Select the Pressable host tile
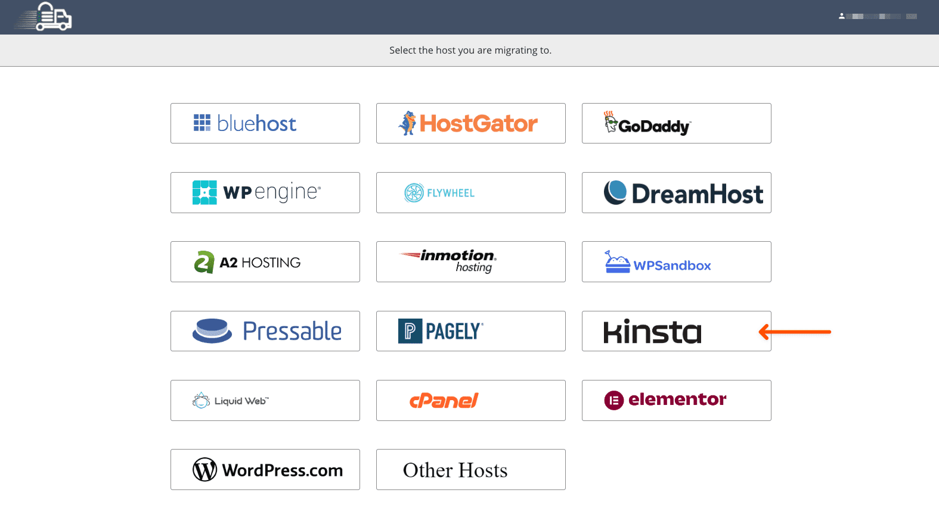Image resolution: width=939 pixels, height=524 pixels. [265, 331]
